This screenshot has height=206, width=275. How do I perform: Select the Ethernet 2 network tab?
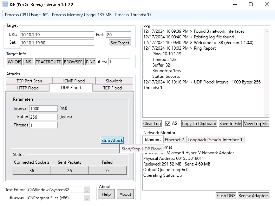pos(175,139)
